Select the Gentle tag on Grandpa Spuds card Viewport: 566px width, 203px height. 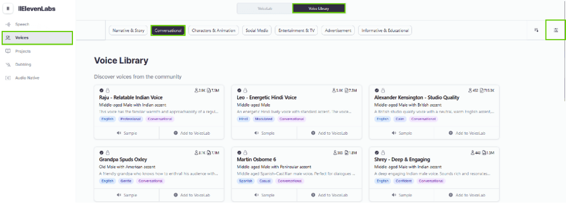point(126,181)
